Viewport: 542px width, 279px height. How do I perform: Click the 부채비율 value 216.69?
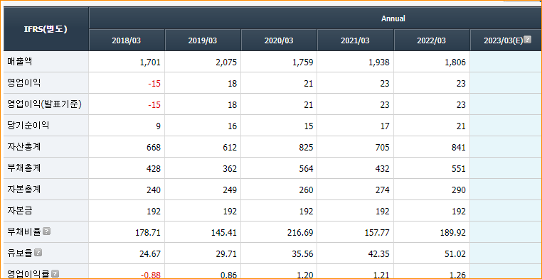[300, 233]
